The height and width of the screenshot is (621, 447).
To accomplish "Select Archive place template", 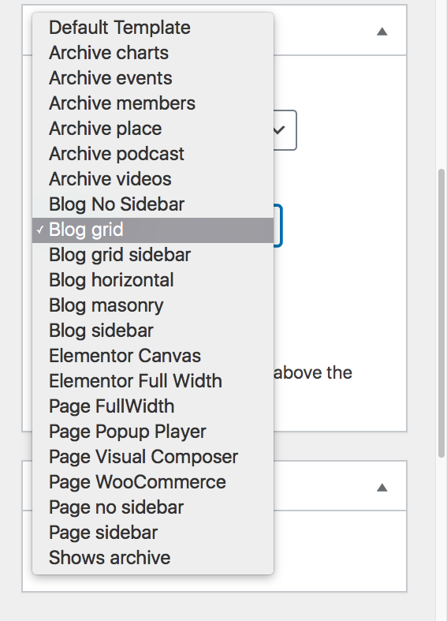I will 153,129.
